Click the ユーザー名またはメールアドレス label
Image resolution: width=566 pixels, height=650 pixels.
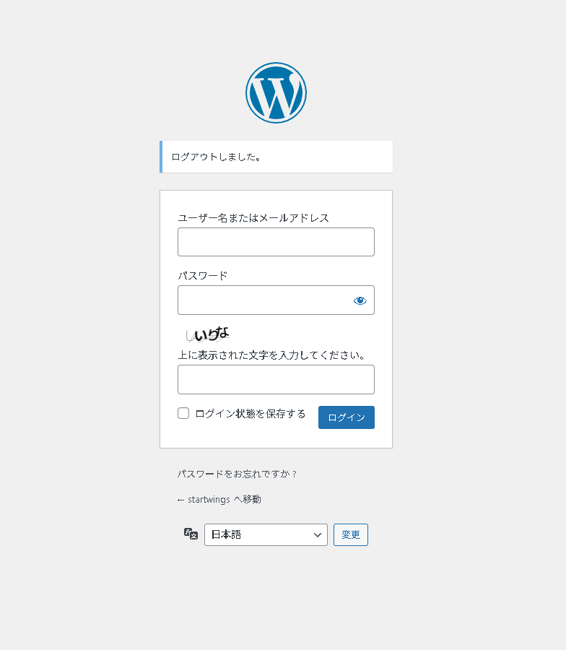(x=253, y=218)
